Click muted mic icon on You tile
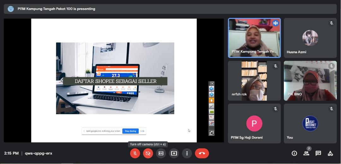 pyautogui.click(x=331, y=109)
